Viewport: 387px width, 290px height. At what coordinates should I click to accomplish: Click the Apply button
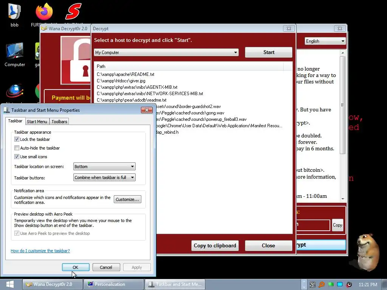(x=137, y=267)
